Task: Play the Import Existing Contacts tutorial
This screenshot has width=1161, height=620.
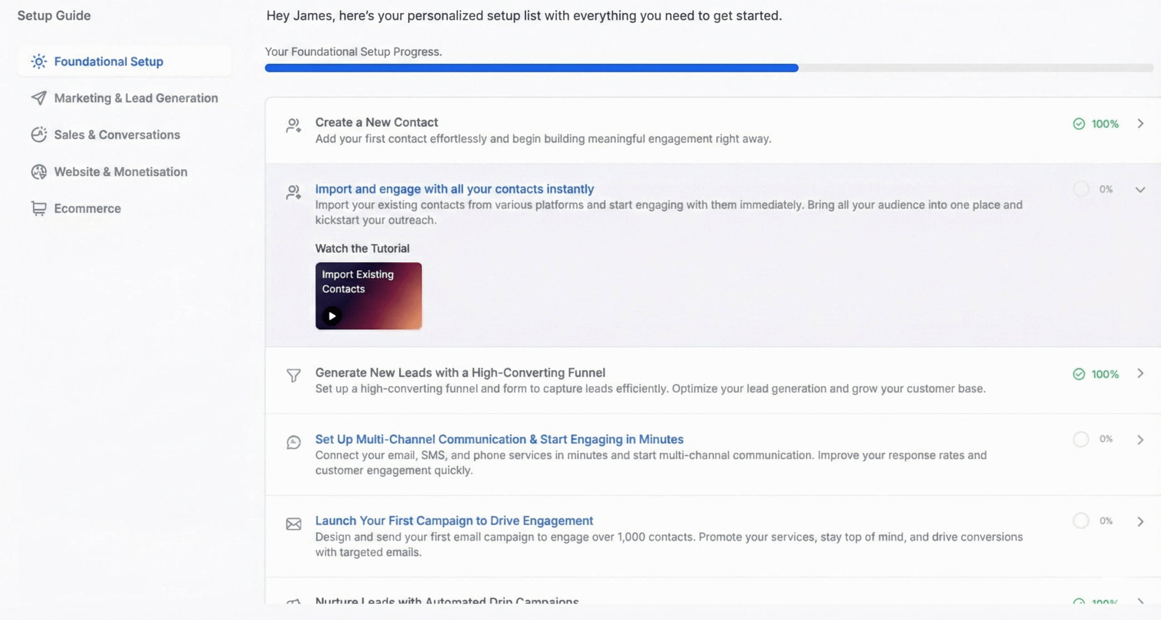Action: point(332,316)
